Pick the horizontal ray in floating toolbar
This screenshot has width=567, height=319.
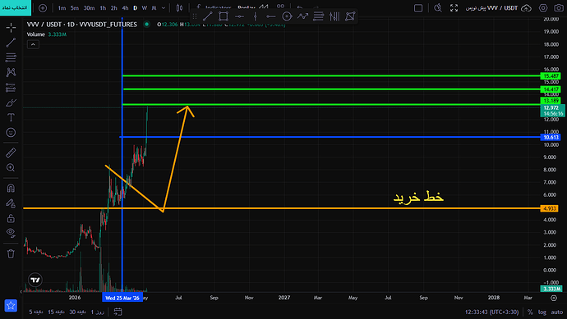pos(271,16)
